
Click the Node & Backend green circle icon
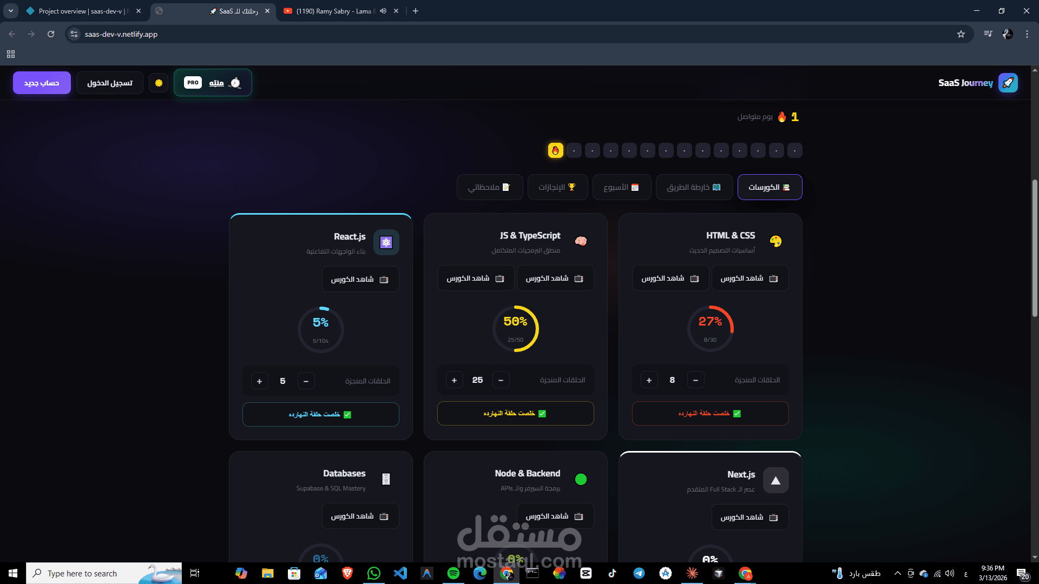tap(581, 479)
